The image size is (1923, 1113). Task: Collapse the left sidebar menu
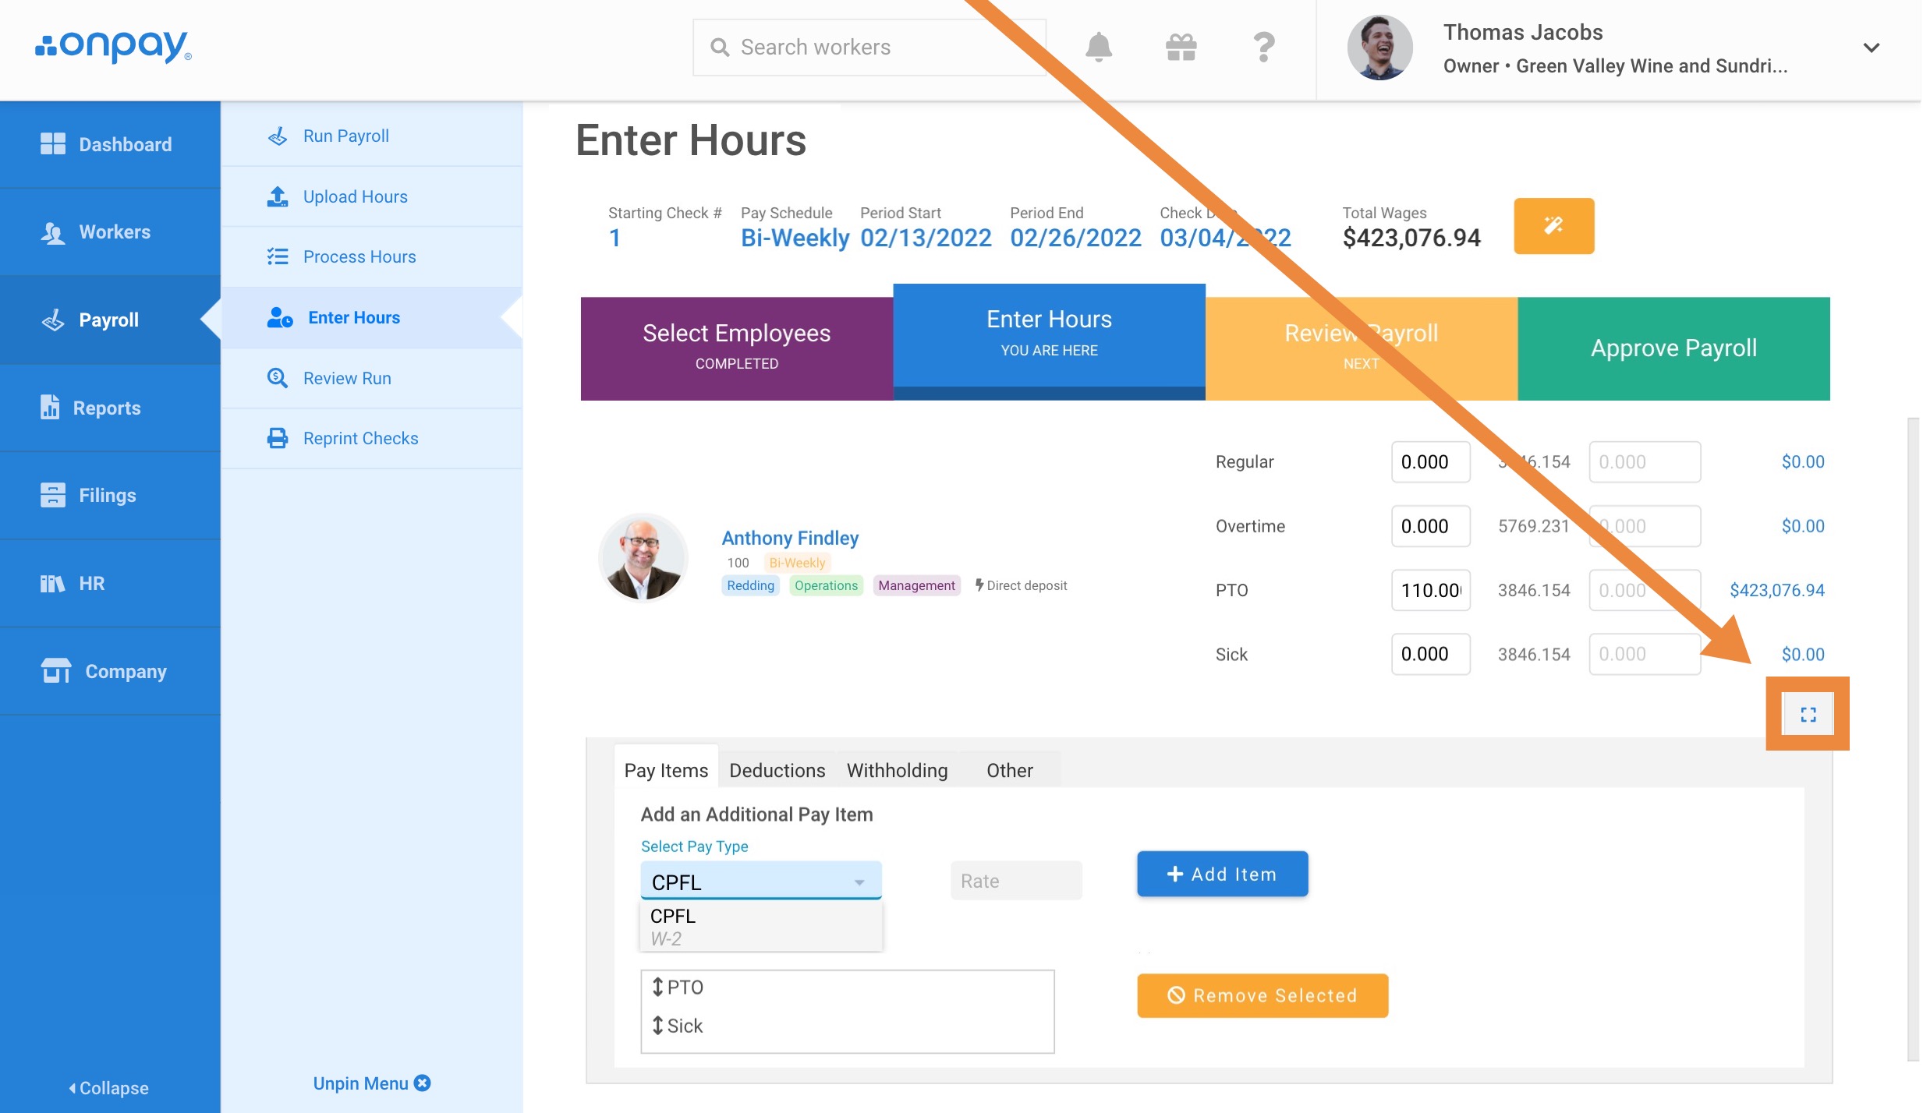[109, 1088]
